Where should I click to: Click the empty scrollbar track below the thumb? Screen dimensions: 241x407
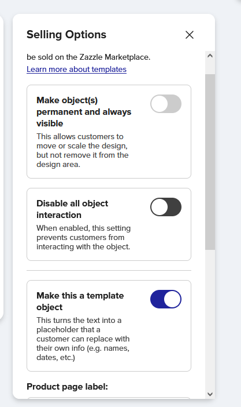[x=210, y=319]
